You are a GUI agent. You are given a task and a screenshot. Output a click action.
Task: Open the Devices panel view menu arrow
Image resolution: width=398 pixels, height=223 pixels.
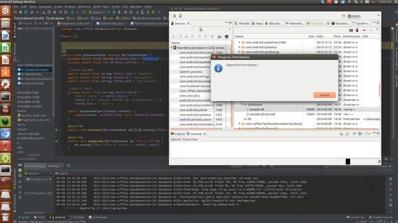pos(229,29)
